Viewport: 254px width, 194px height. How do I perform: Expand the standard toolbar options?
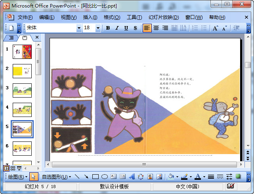(x=19, y=28)
